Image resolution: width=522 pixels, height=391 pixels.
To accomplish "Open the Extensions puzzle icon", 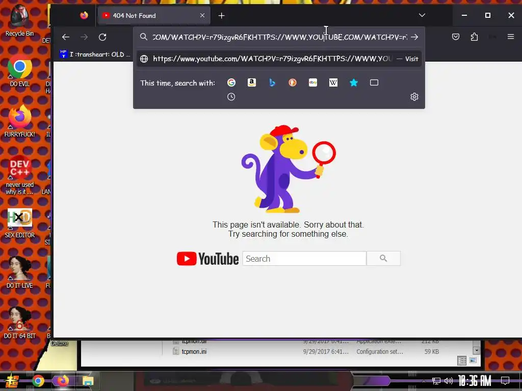I will tap(475, 37).
